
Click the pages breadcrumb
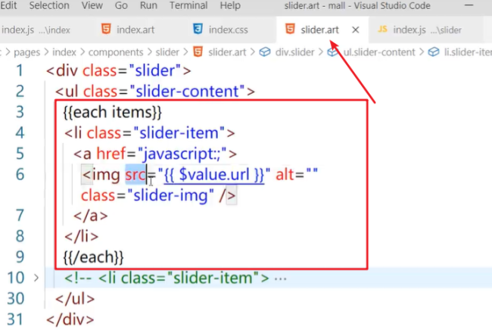click(x=26, y=52)
